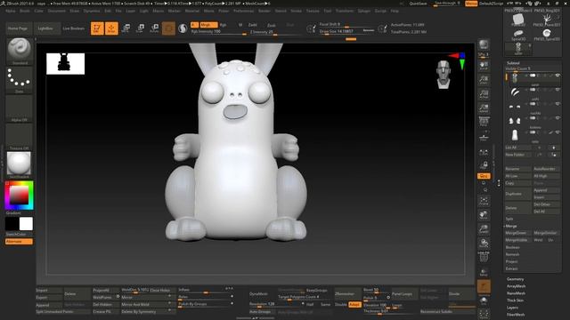Open the Texture Off picker
Screen dimensions: 570x320
(x=20, y=137)
